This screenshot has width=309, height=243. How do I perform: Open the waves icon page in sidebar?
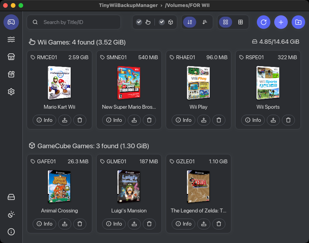point(11,39)
